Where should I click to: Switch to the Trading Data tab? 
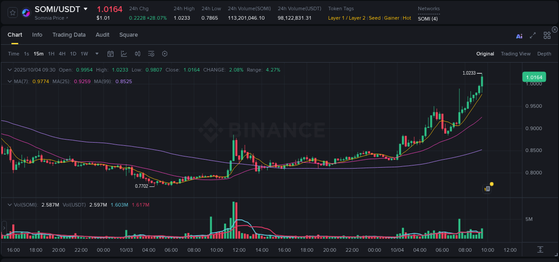(69, 35)
